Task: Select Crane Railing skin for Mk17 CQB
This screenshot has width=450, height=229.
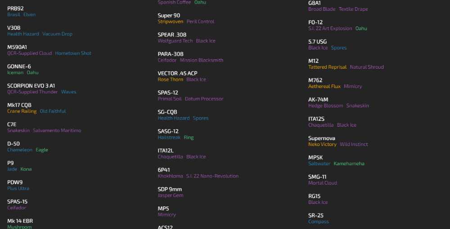Action: point(22,111)
